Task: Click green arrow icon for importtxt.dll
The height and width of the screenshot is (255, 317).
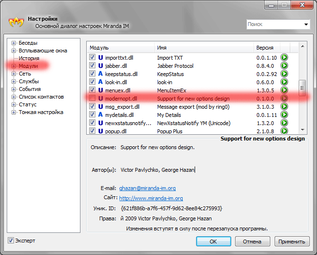Action: pyautogui.click(x=284, y=58)
